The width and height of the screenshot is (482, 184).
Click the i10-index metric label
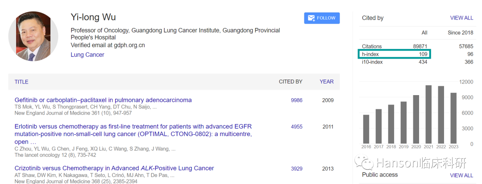pos(372,62)
